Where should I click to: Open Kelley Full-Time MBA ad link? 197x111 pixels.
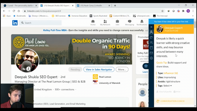93,30
